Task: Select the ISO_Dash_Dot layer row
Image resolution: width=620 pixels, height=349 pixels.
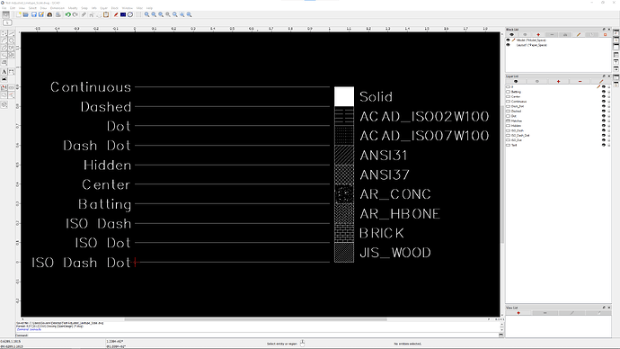Action: click(558, 135)
